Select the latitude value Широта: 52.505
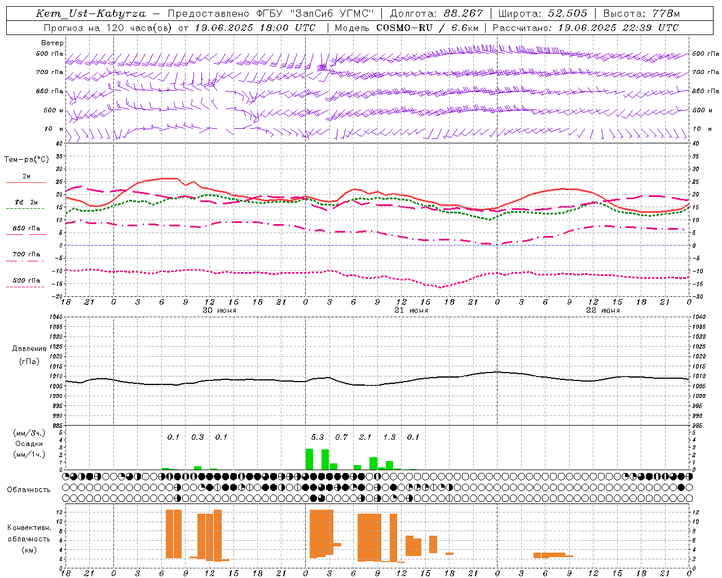This screenshot has width=722, height=578. [x=543, y=14]
